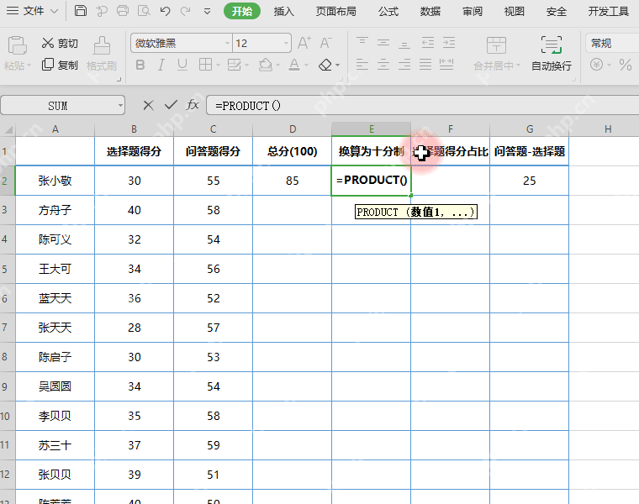Toggle 自动换行 wrap text
639x504 pixels.
pos(552,54)
